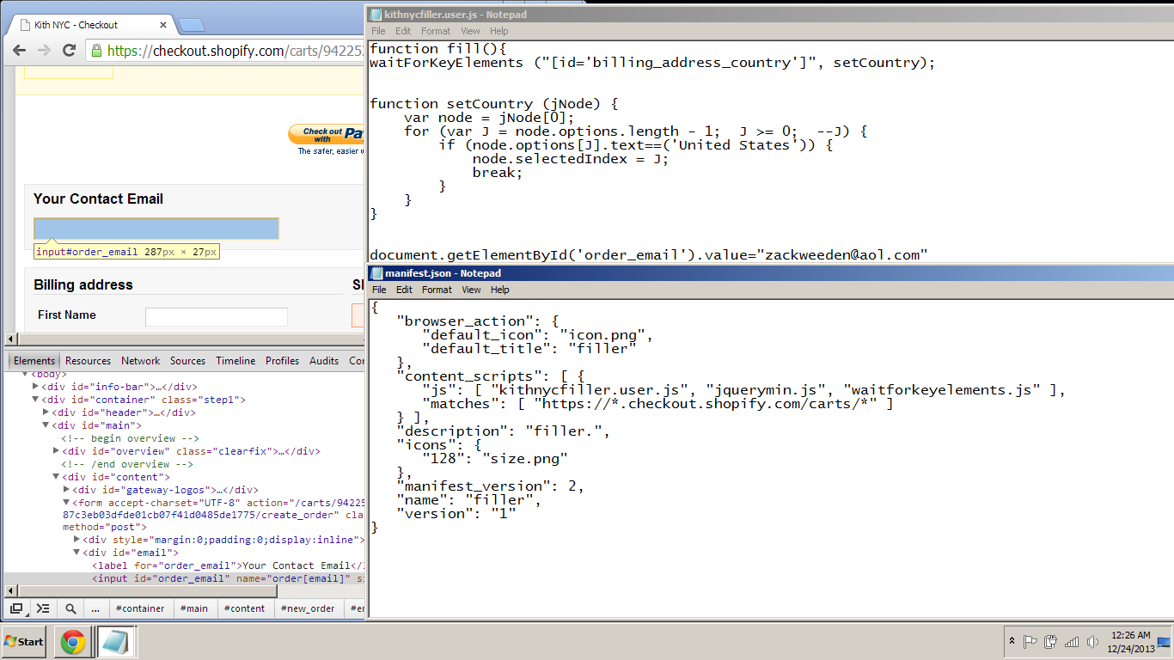
Task: Open Help menu in manifest.json Notepad
Action: pos(499,290)
